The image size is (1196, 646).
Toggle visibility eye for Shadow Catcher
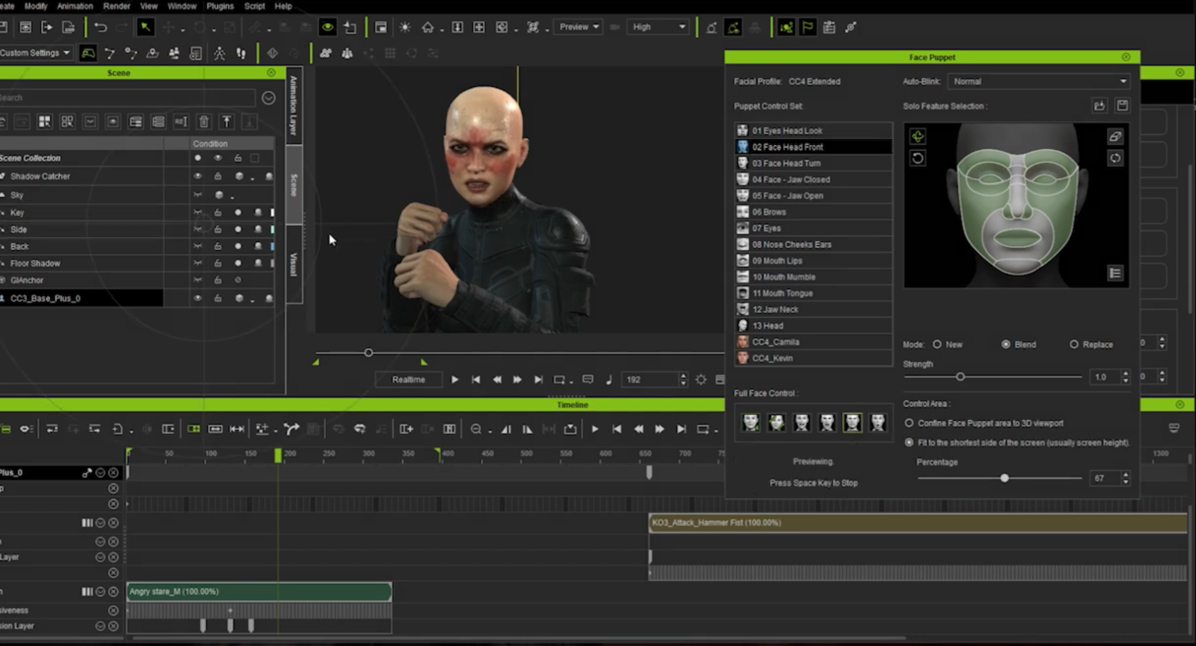tap(198, 176)
